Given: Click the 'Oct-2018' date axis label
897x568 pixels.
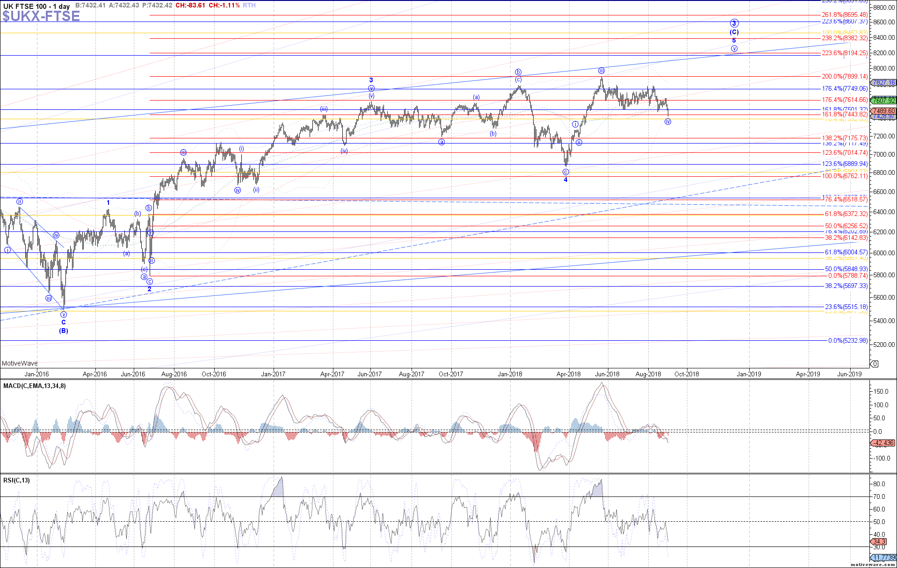Looking at the screenshot, I should coord(687,374).
